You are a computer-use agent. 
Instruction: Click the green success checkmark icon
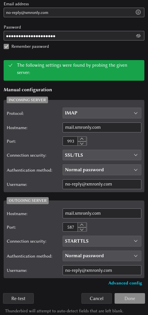[10, 65]
